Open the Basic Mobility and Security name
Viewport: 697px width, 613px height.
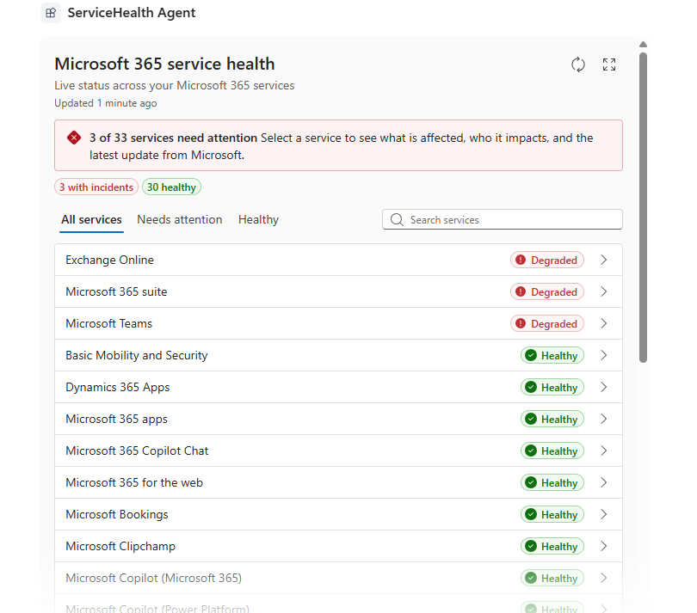(137, 355)
